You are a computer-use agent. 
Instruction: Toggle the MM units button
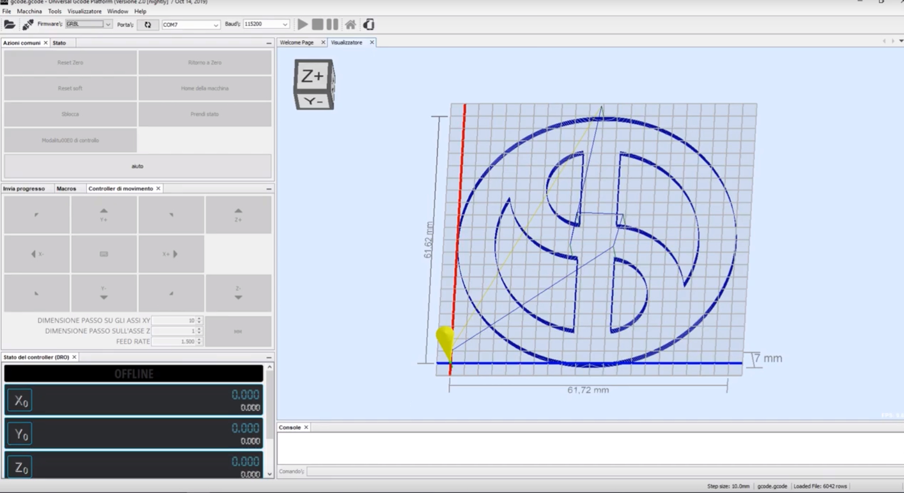point(238,331)
